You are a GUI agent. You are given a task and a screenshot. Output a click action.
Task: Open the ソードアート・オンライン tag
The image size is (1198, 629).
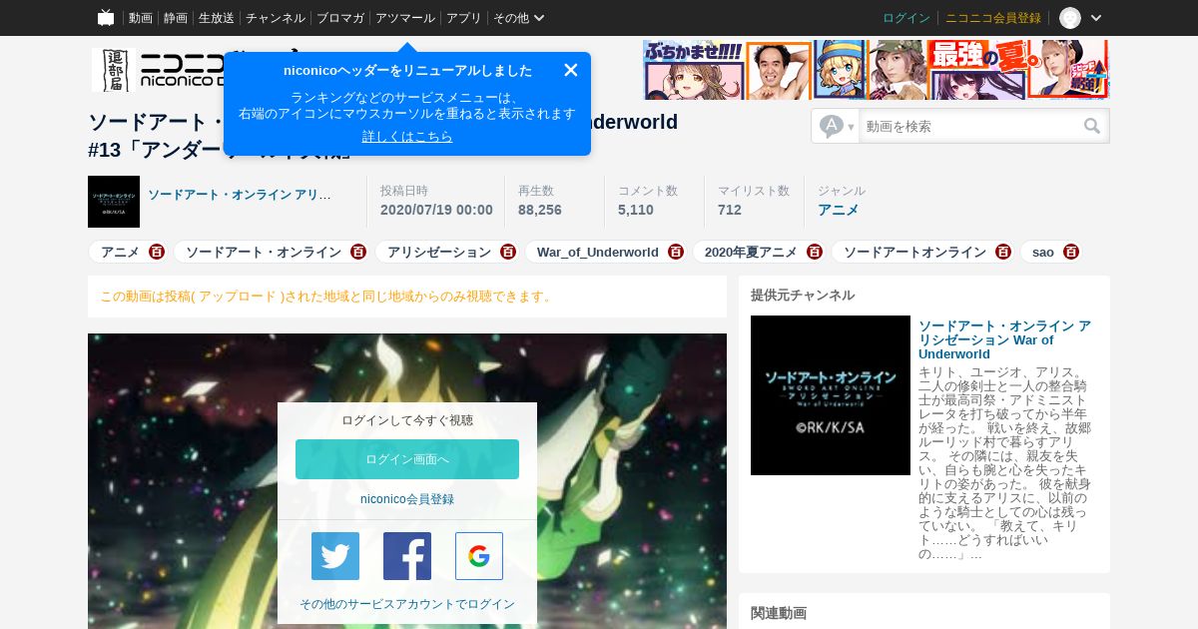pyautogui.click(x=264, y=252)
